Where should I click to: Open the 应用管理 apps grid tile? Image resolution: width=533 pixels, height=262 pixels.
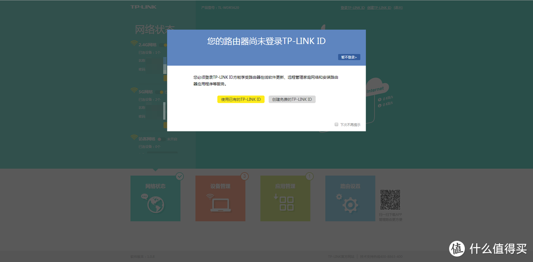[285, 198]
